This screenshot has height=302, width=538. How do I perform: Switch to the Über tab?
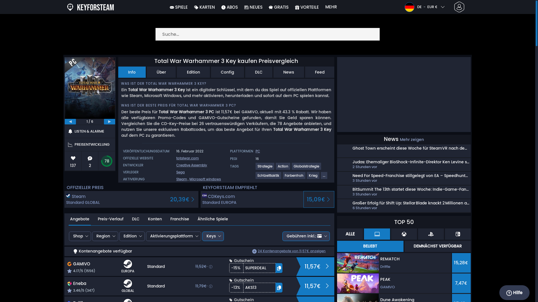click(x=161, y=72)
